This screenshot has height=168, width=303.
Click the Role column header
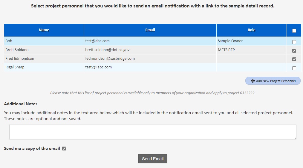click(251, 30)
